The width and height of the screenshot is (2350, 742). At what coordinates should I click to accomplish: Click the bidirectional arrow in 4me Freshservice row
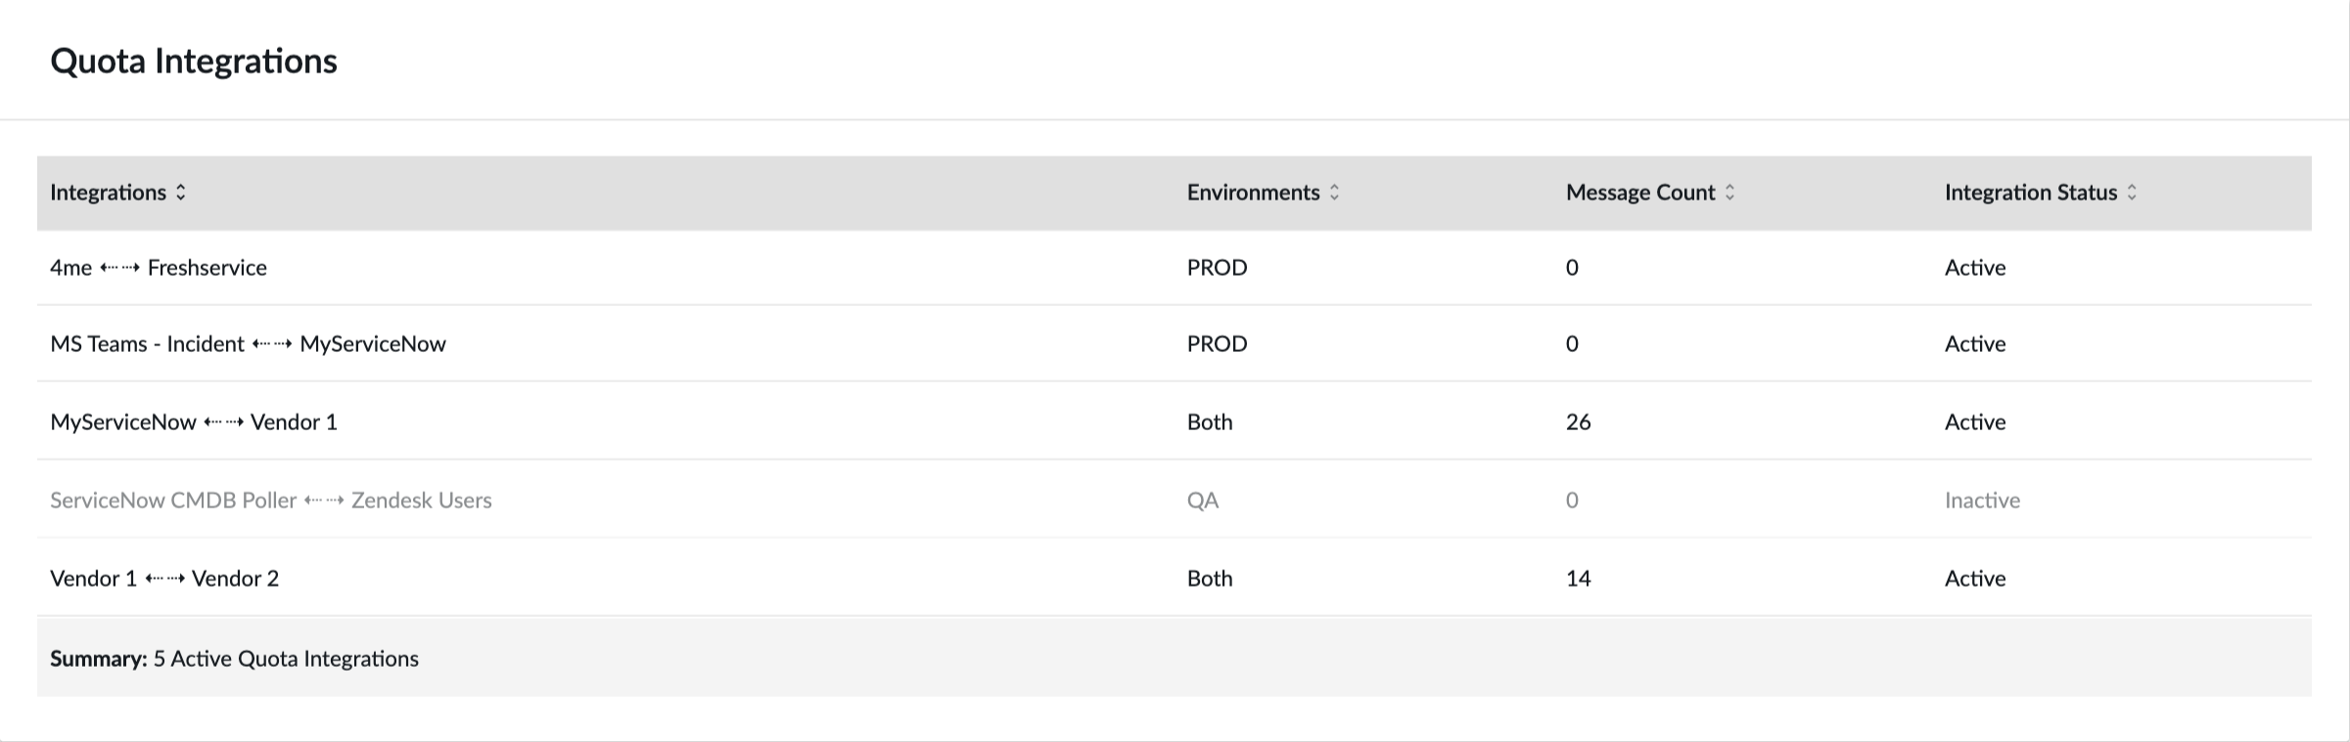click(120, 268)
